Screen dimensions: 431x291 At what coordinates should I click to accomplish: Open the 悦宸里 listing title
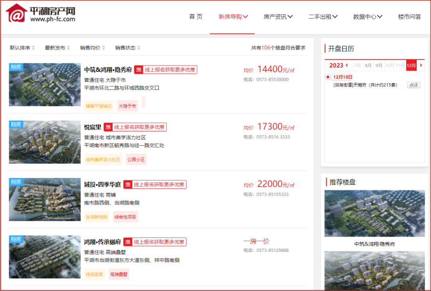[x=93, y=127]
